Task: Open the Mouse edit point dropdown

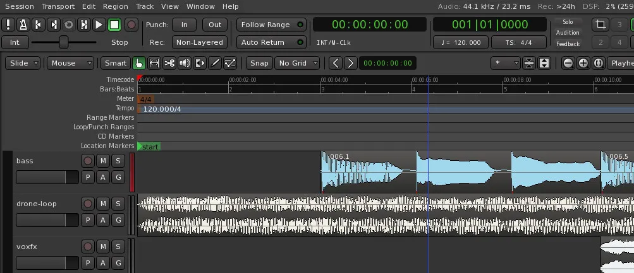Action: (x=70, y=63)
